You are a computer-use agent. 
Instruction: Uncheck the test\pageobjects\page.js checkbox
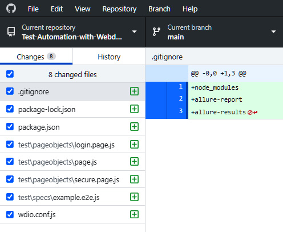pyautogui.click(x=10, y=162)
